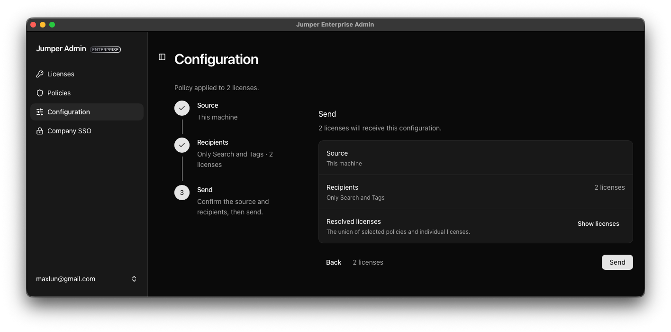Toggle the sidebar panel icon
Viewport: 671px width, 332px height.
tap(162, 57)
